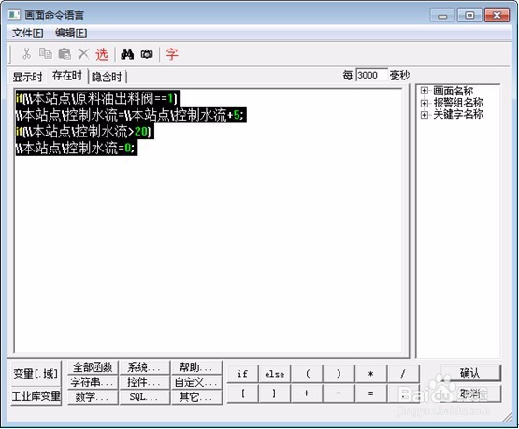Open the 文件[F] menu

[27, 33]
